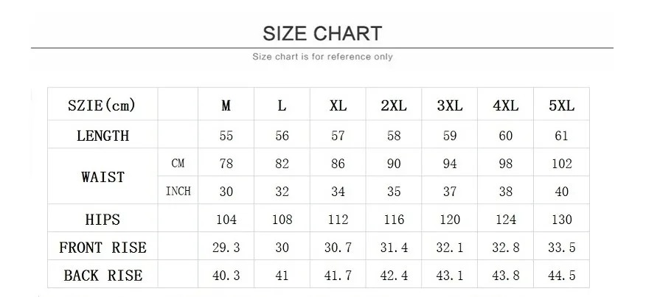Screen dimensions: 660x297
Task: Click the FRONT RISE row label
Action: pyautogui.click(x=103, y=248)
